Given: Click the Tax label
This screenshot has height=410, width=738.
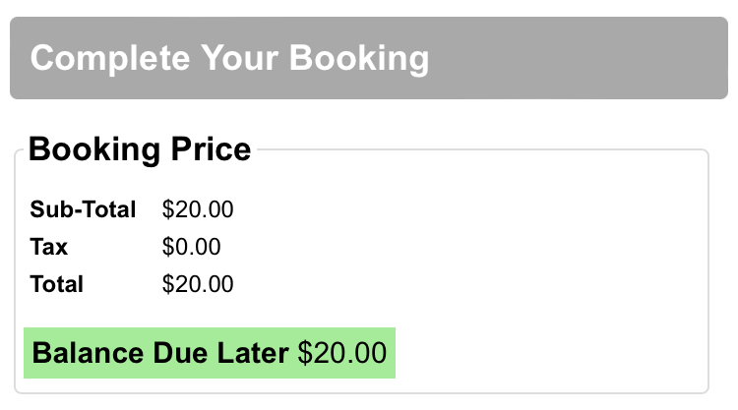Looking at the screenshot, I should (49, 247).
